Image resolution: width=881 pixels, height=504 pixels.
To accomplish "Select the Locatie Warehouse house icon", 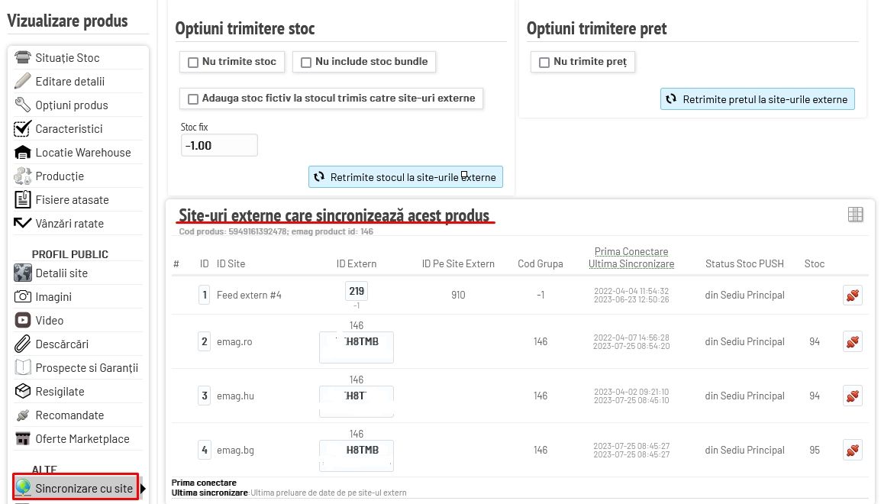I will (22, 152).
